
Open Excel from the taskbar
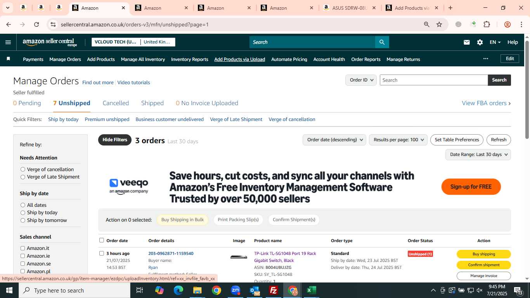point(312,290)
